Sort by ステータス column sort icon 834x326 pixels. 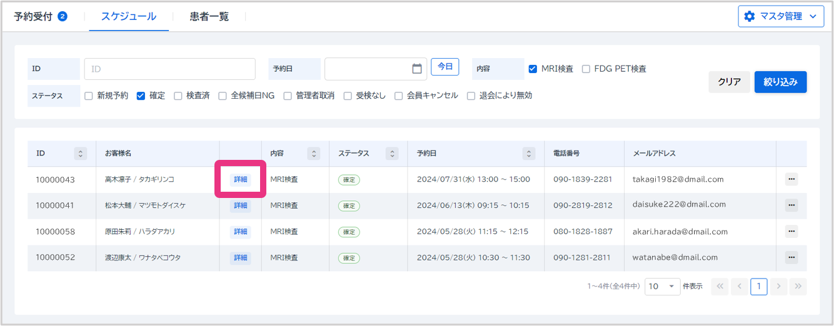(392, 154)
